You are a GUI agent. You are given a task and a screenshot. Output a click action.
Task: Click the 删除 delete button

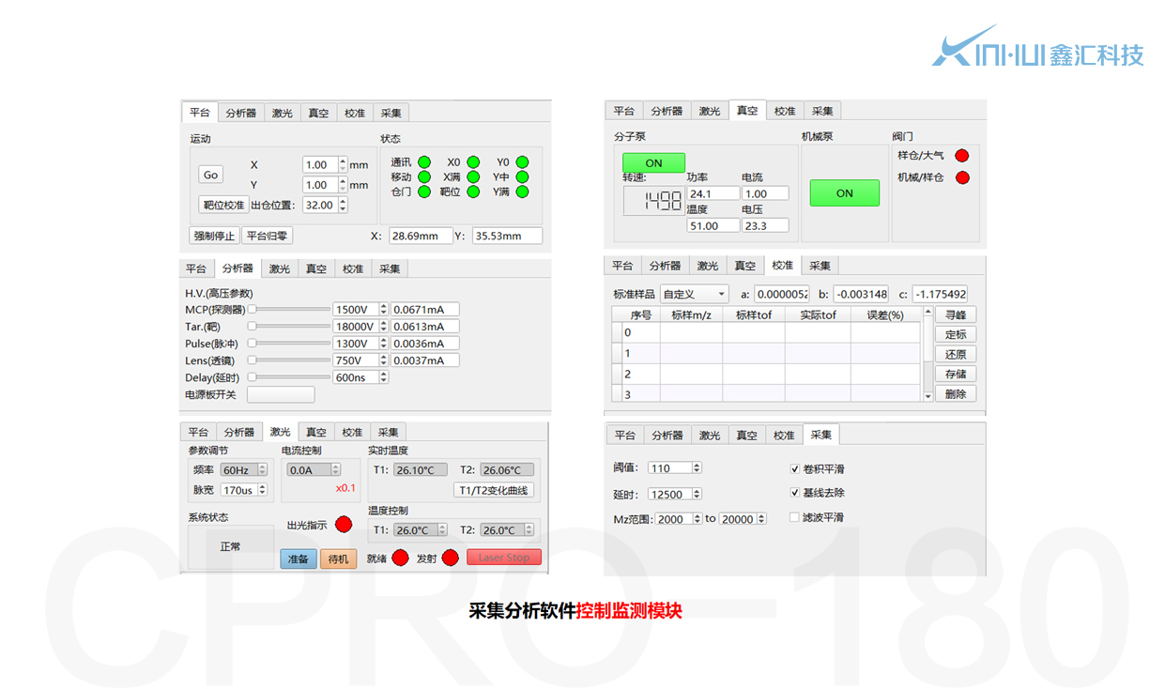956,393
